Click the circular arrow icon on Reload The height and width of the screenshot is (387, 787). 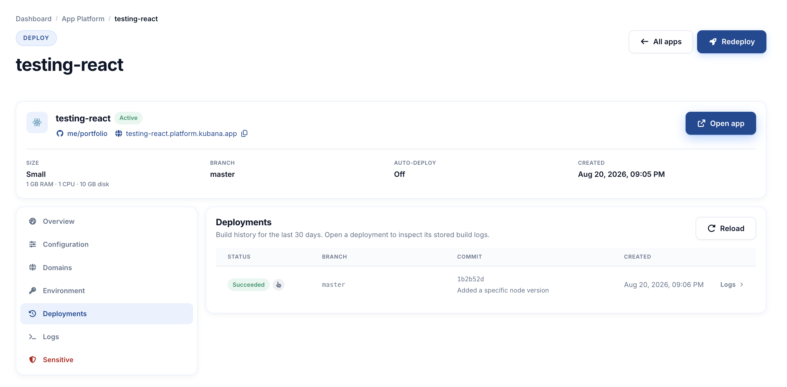tap(712, 228)
